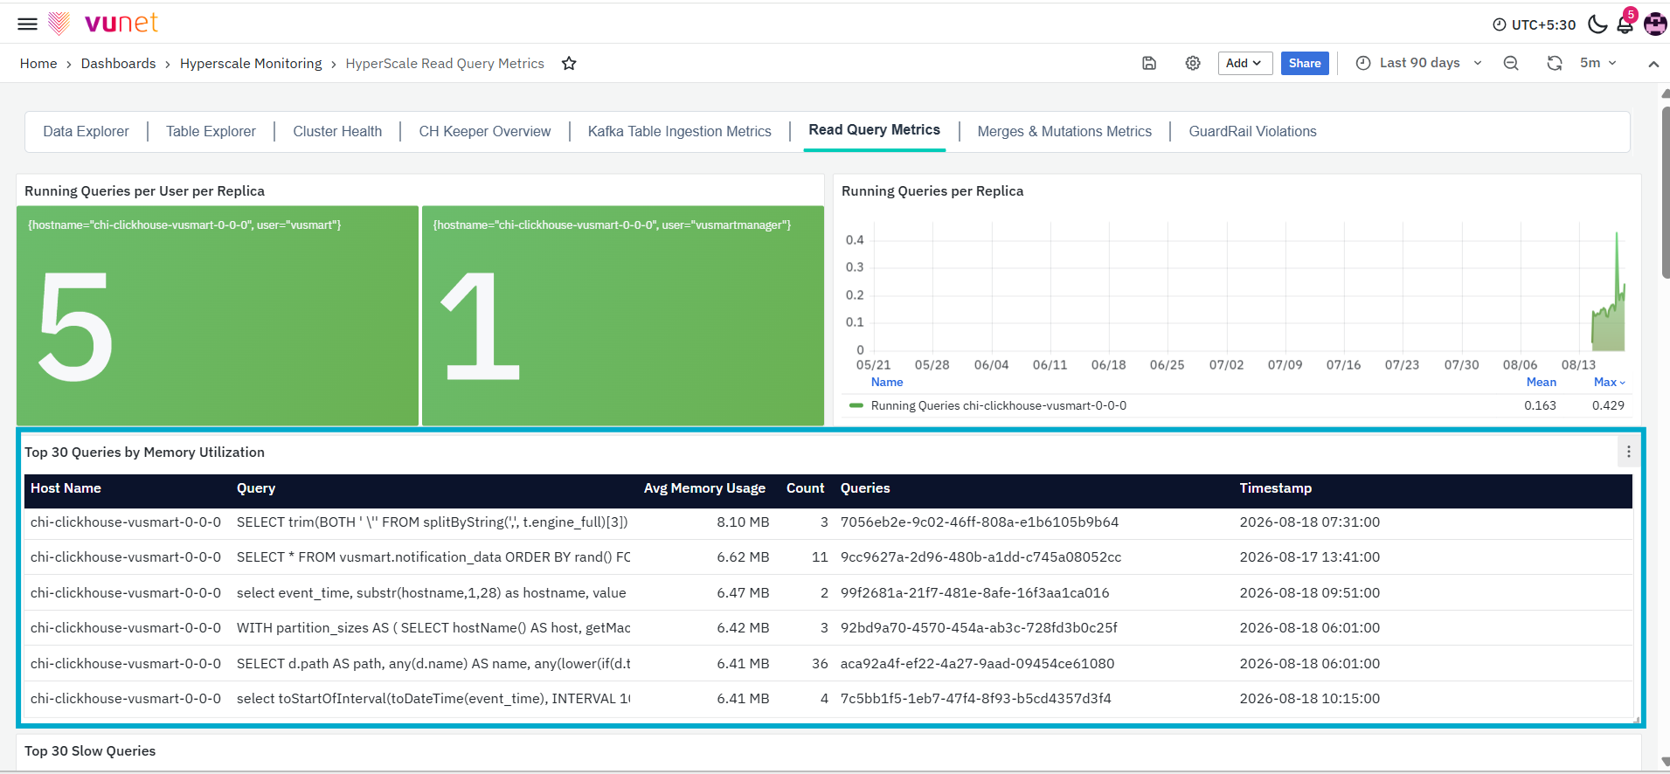Open the notifications bell
The width and height of the screenshot is (1670, 774).
(x=1625, y=24)
